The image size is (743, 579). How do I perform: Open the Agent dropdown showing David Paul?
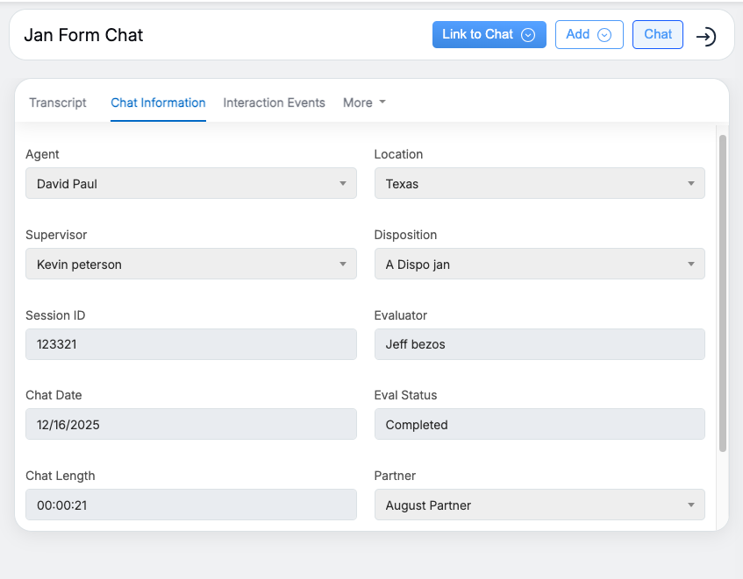pyautogui.click(x=190, y=184)
